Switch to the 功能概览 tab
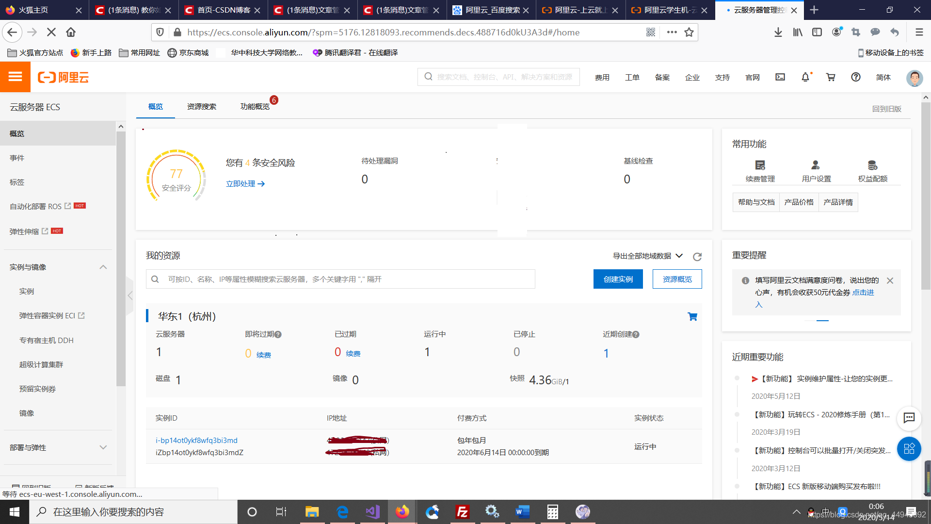The image size is (931, 524). coord(255,106)
